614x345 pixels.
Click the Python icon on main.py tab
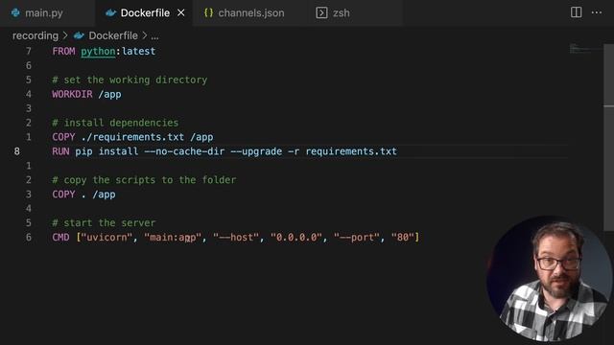15,12
